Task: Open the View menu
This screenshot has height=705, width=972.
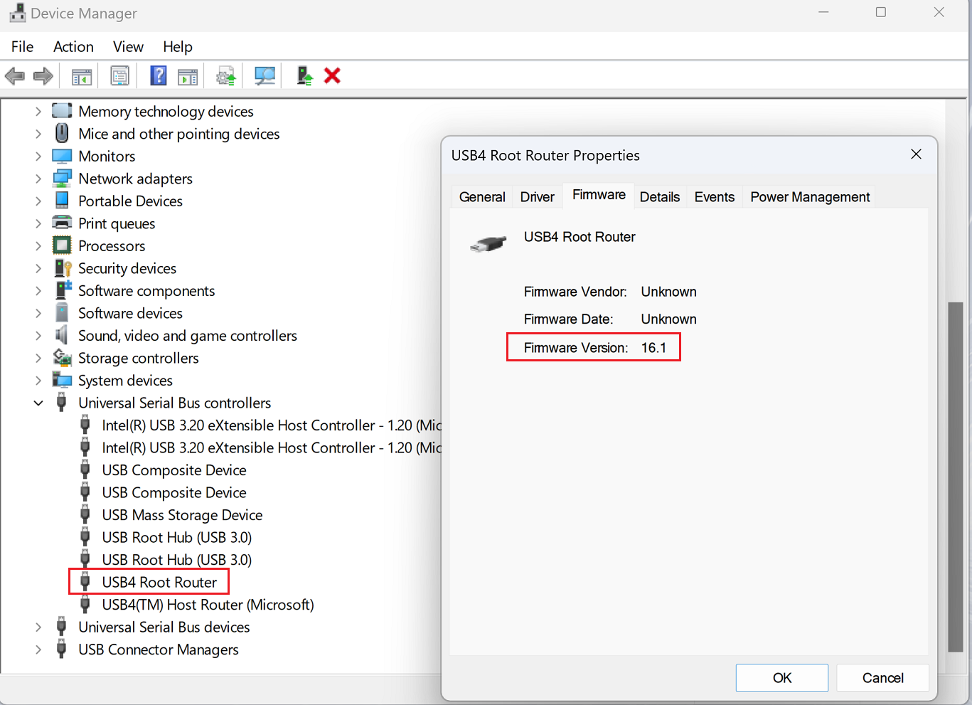Action: pyautogui.click(x=128, y=47)
